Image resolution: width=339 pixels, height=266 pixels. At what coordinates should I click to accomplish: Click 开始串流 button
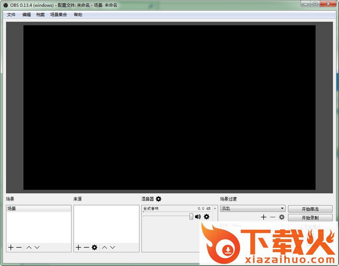tap(310, 209)
